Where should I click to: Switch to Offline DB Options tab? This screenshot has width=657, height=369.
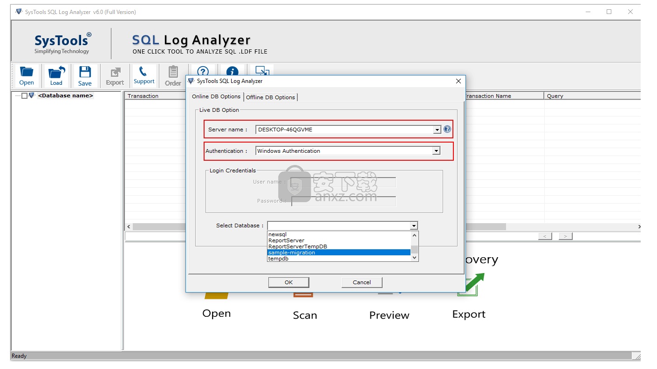[x=271, y=97]
